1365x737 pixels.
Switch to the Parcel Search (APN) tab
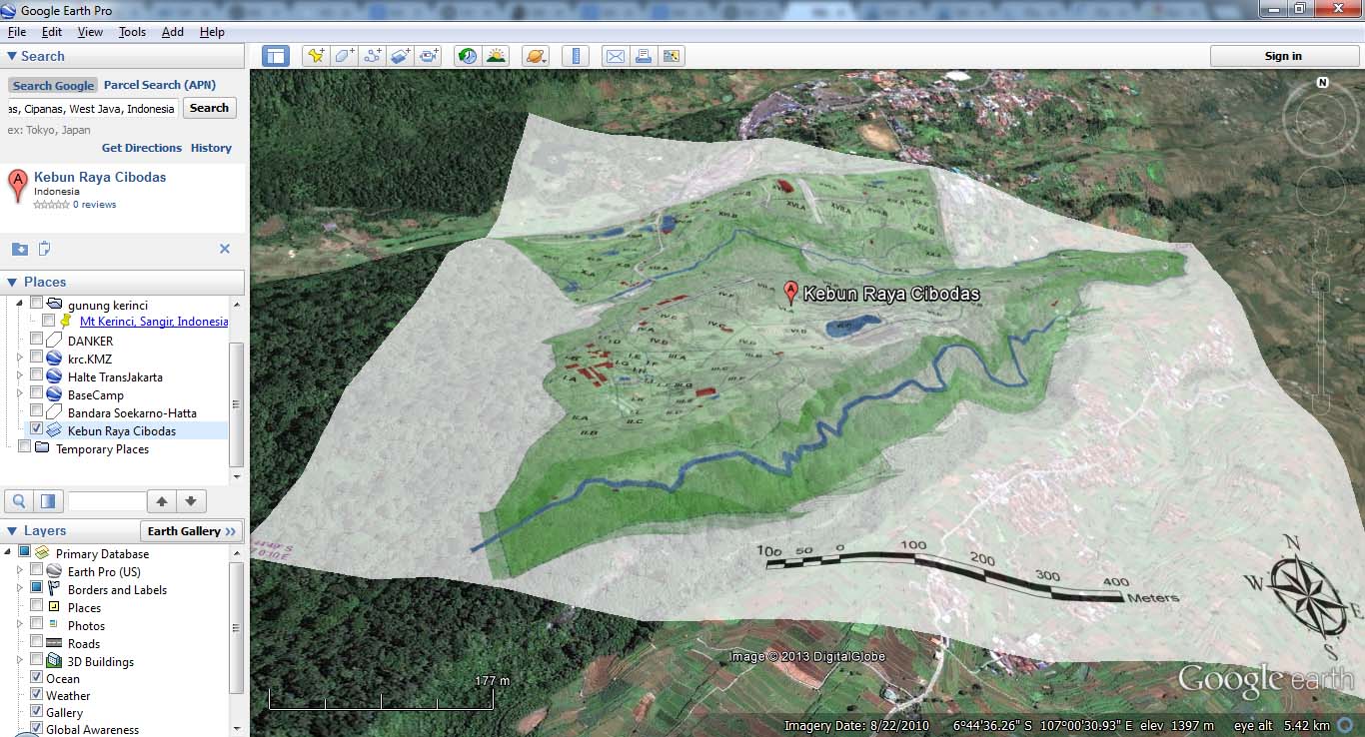(160, 85)
